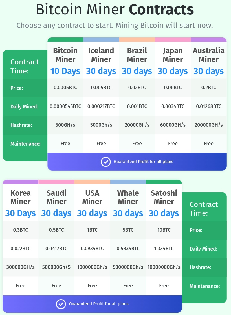The height and width of the screenshot is (315, 231).
Task: Click the 0.0005BTC price cell
Action: [x=65, y=88]
